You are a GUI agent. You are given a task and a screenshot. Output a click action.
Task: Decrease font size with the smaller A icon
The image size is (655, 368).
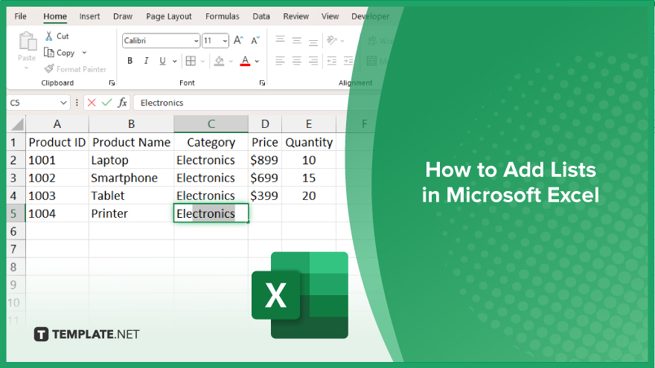[255, 40]
